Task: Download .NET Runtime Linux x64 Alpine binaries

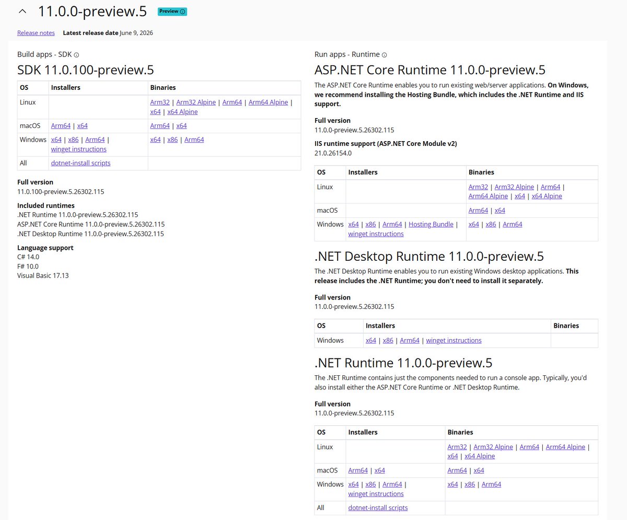Action: pyautogui.click(x=480, y=456)
